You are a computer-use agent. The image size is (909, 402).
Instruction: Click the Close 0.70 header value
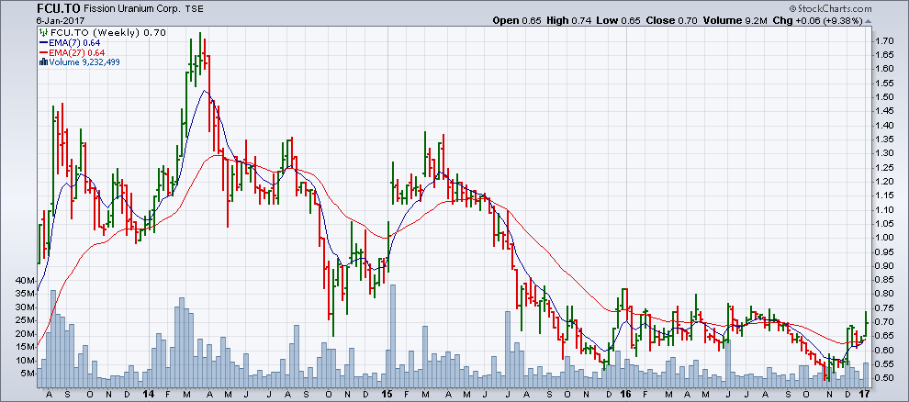point(671,21)
